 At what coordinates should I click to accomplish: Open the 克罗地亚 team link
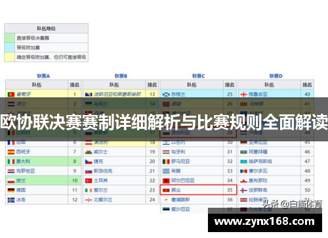(26, 171)
